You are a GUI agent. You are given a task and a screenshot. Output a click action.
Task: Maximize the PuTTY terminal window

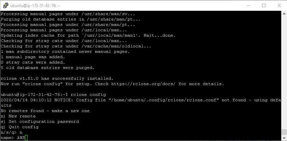tap(264, 5)
